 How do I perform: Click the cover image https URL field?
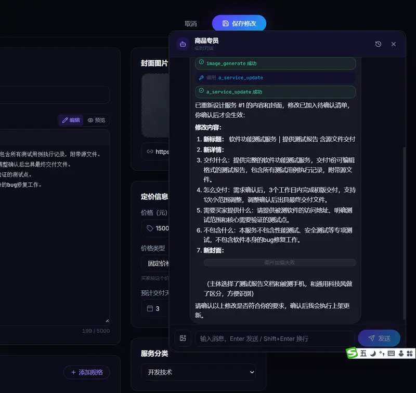pyautogui.click(x=155, y=152)
